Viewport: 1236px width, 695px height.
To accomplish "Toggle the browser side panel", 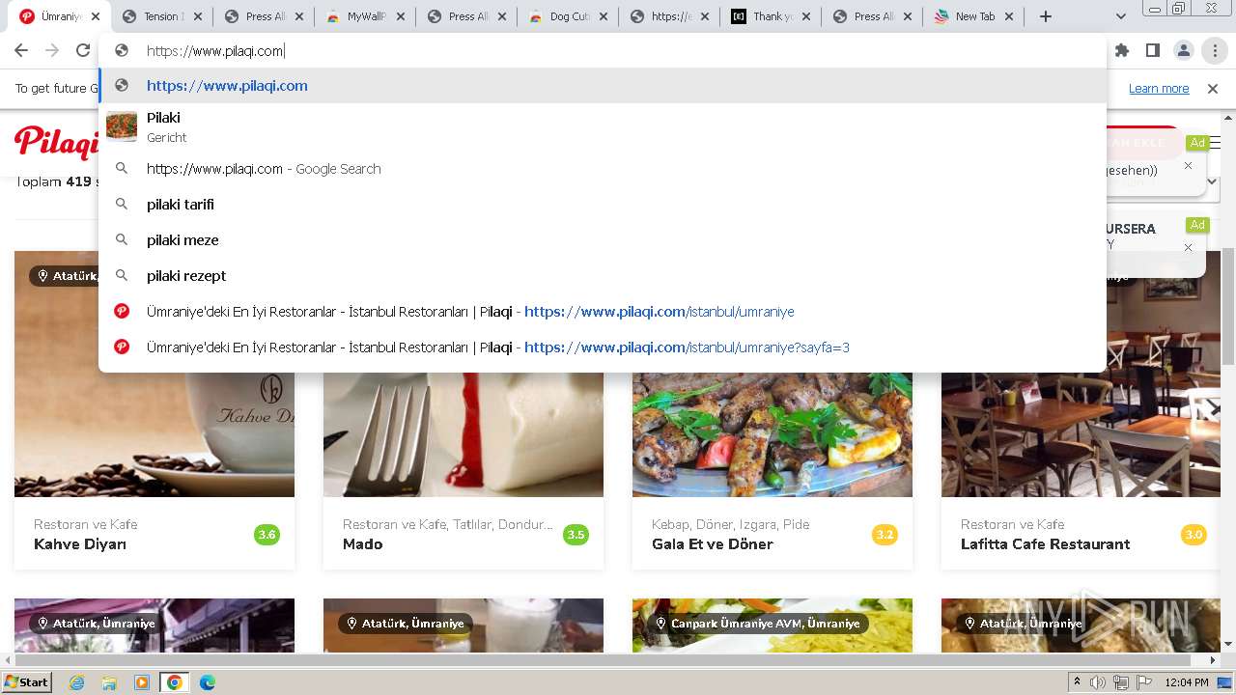I will pyautogui.click(x=1153, y=50).
